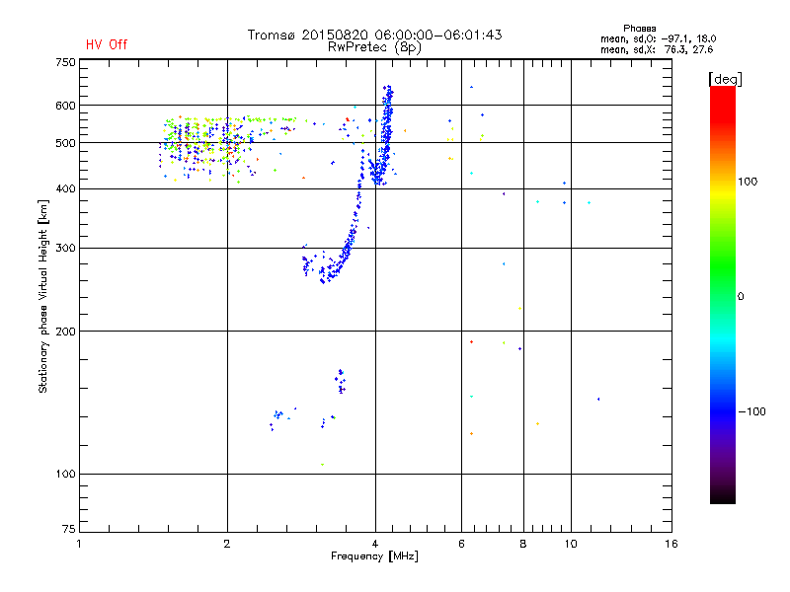Click the colorbar at the 0 degree green

(x=723, y=296)
